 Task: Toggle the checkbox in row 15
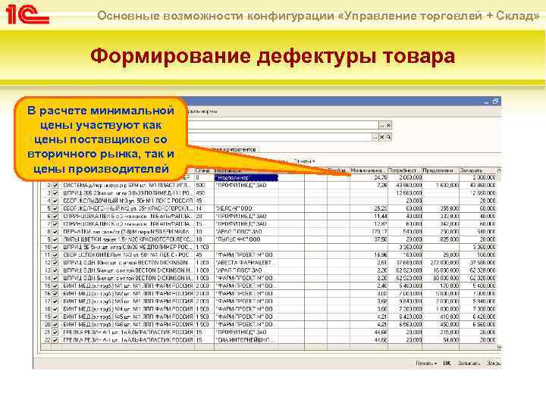(55, 286)
